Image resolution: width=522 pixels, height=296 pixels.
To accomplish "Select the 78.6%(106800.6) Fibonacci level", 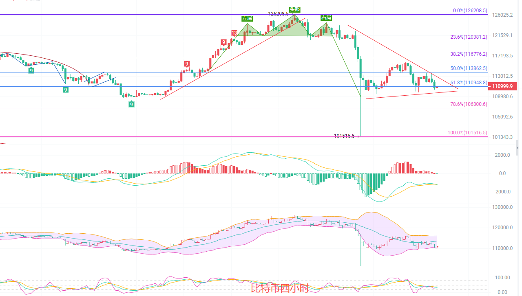I will coord(469,104).
